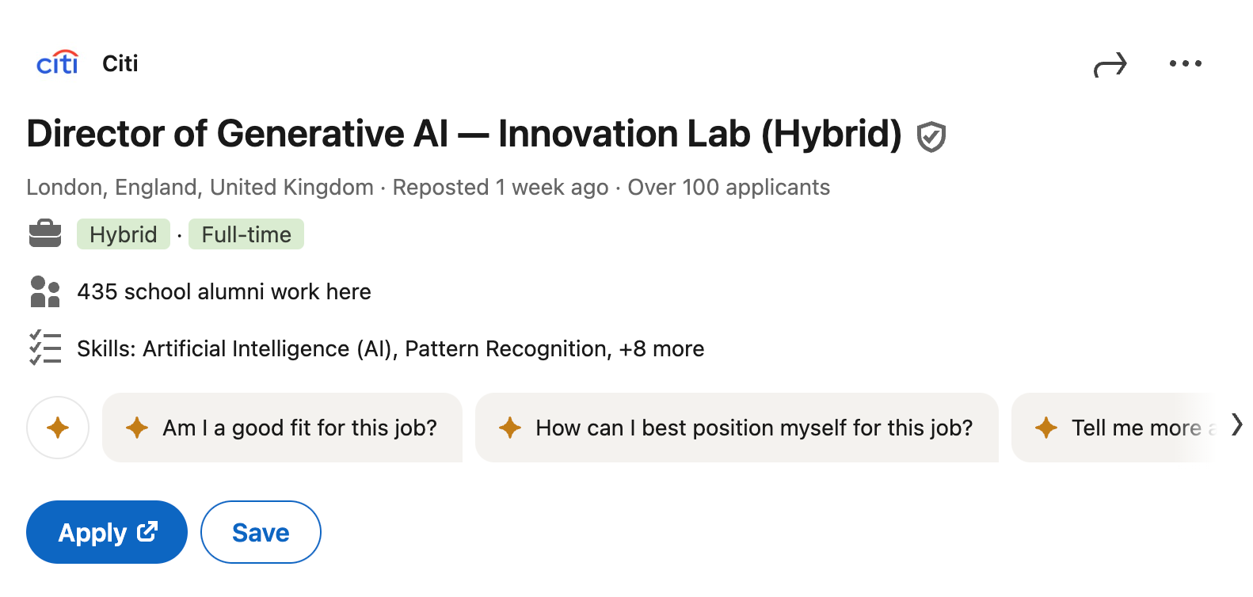Screen dimensions: 1253x597
Task: Open the Citi company name link
Action: (120, 63)
